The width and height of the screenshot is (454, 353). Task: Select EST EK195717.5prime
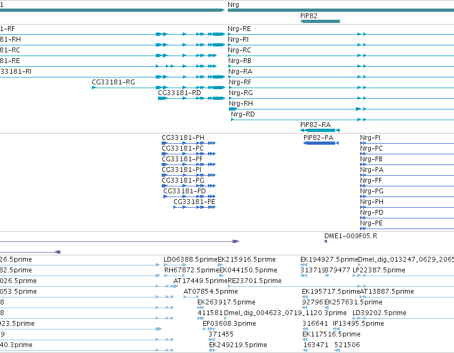coord(331,292)
